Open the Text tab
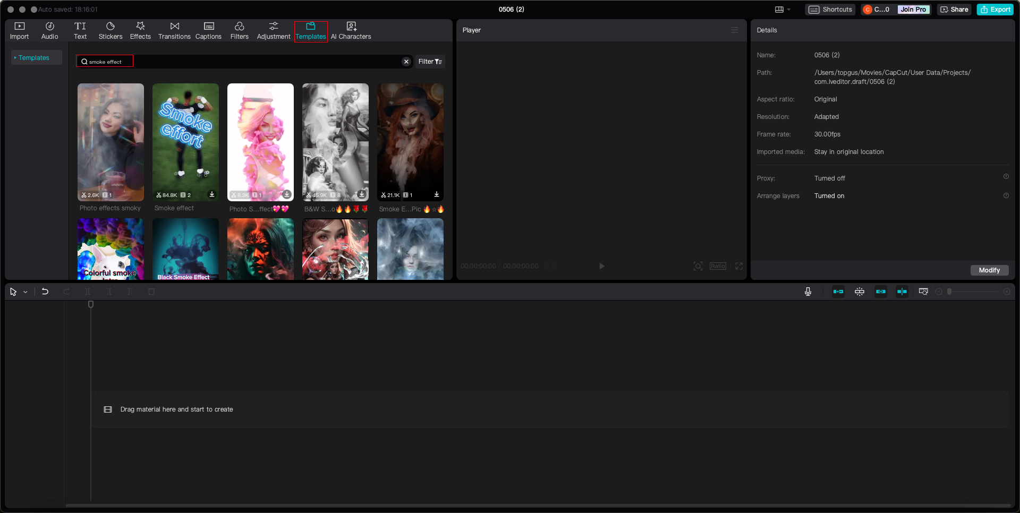 (80, 31)
